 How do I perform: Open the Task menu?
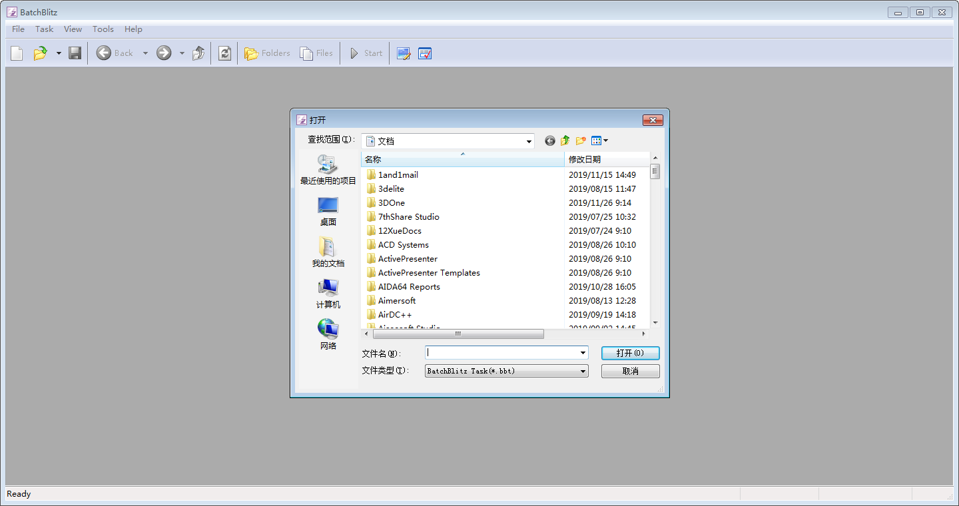45,29
